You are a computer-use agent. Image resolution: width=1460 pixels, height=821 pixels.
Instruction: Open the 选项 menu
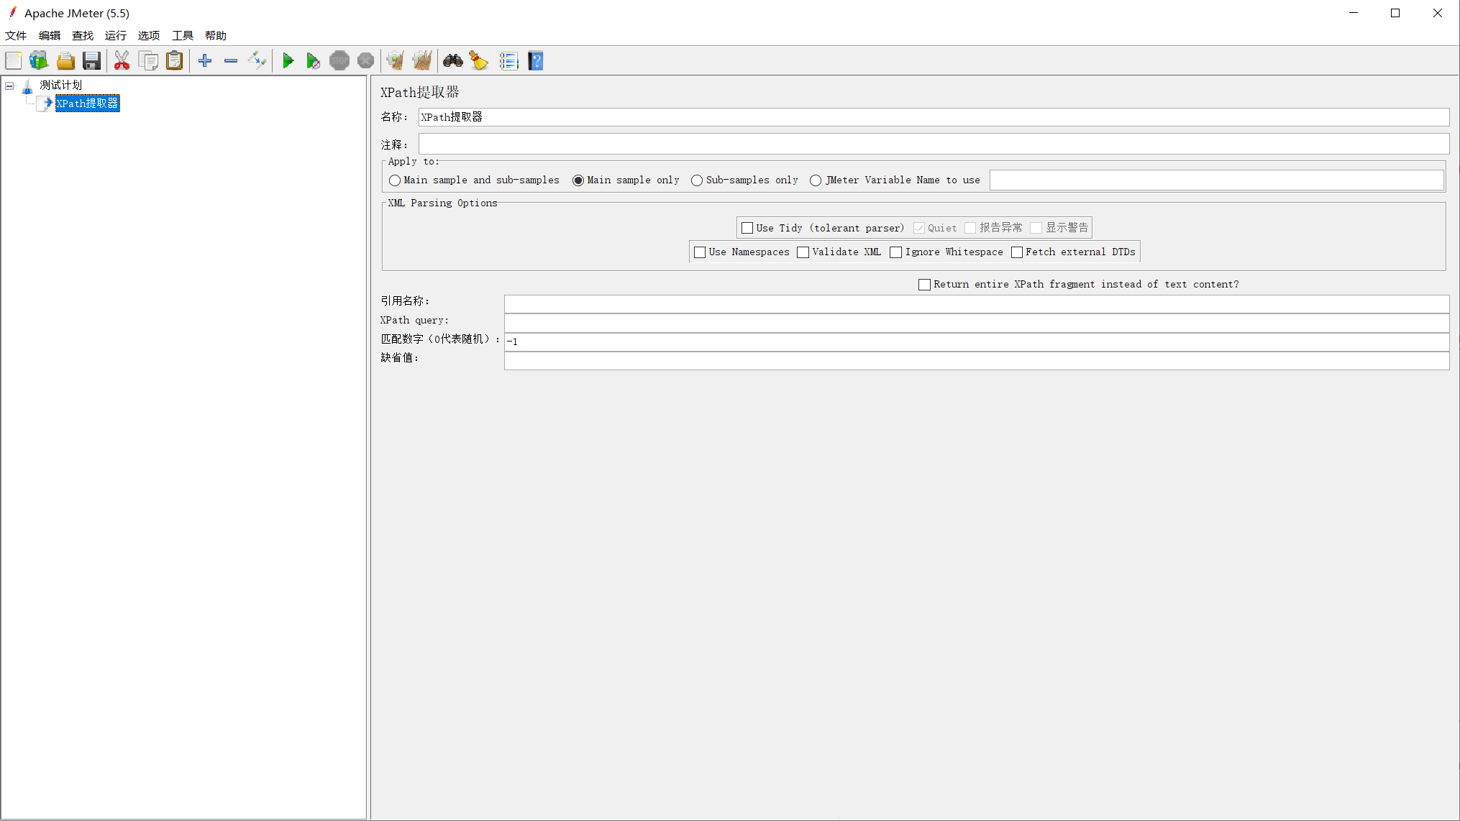[148, 35]
